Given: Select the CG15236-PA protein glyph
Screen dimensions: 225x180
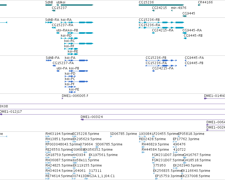Looking at the screenshot, I should coord(161,66).
